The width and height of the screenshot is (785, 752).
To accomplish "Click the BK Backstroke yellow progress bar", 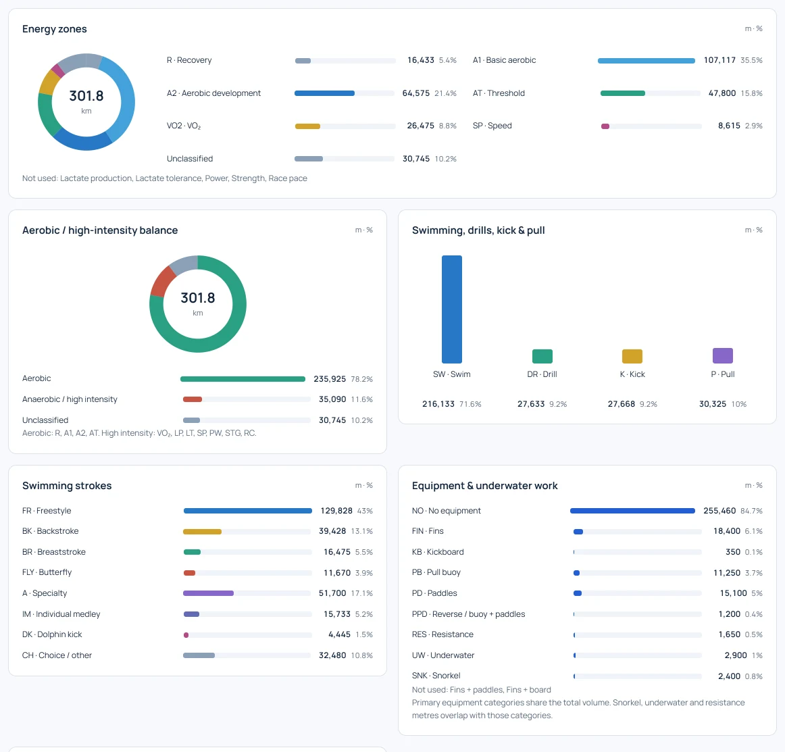I will click(x=248, y=532).
